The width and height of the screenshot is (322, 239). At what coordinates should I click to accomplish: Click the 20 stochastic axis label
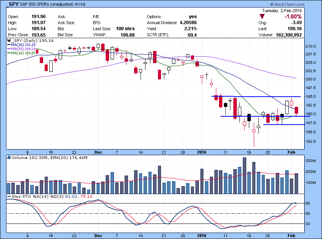308,224
